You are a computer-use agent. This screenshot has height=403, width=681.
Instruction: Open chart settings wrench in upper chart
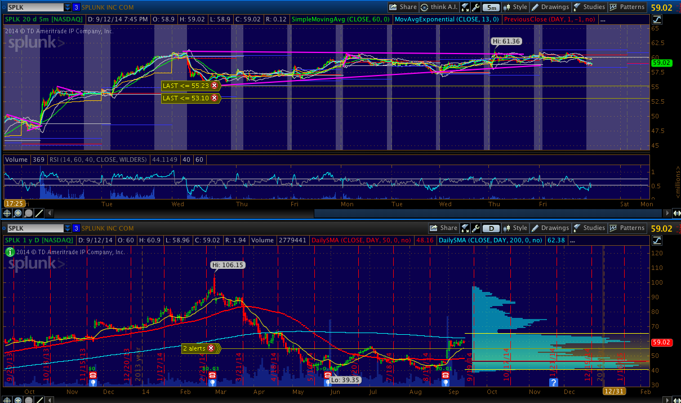[475, 7]
